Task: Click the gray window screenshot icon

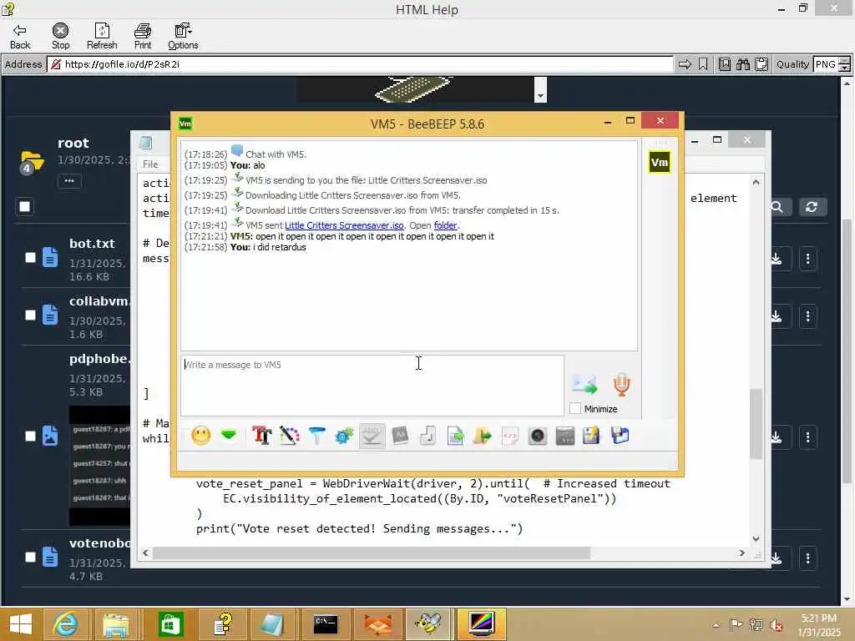Action: [565, 436]
